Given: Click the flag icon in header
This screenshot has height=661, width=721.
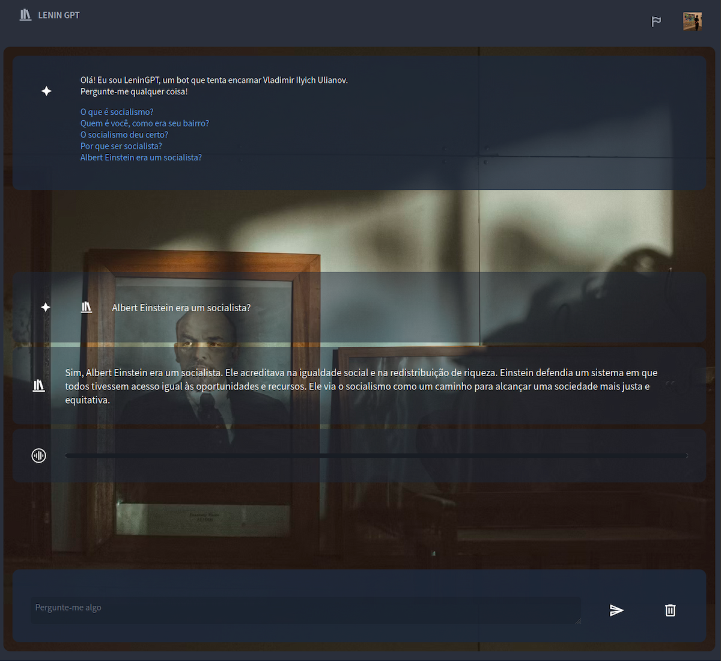Looking at the screenshot, I should pyautogui.click(x=656, y=22).
